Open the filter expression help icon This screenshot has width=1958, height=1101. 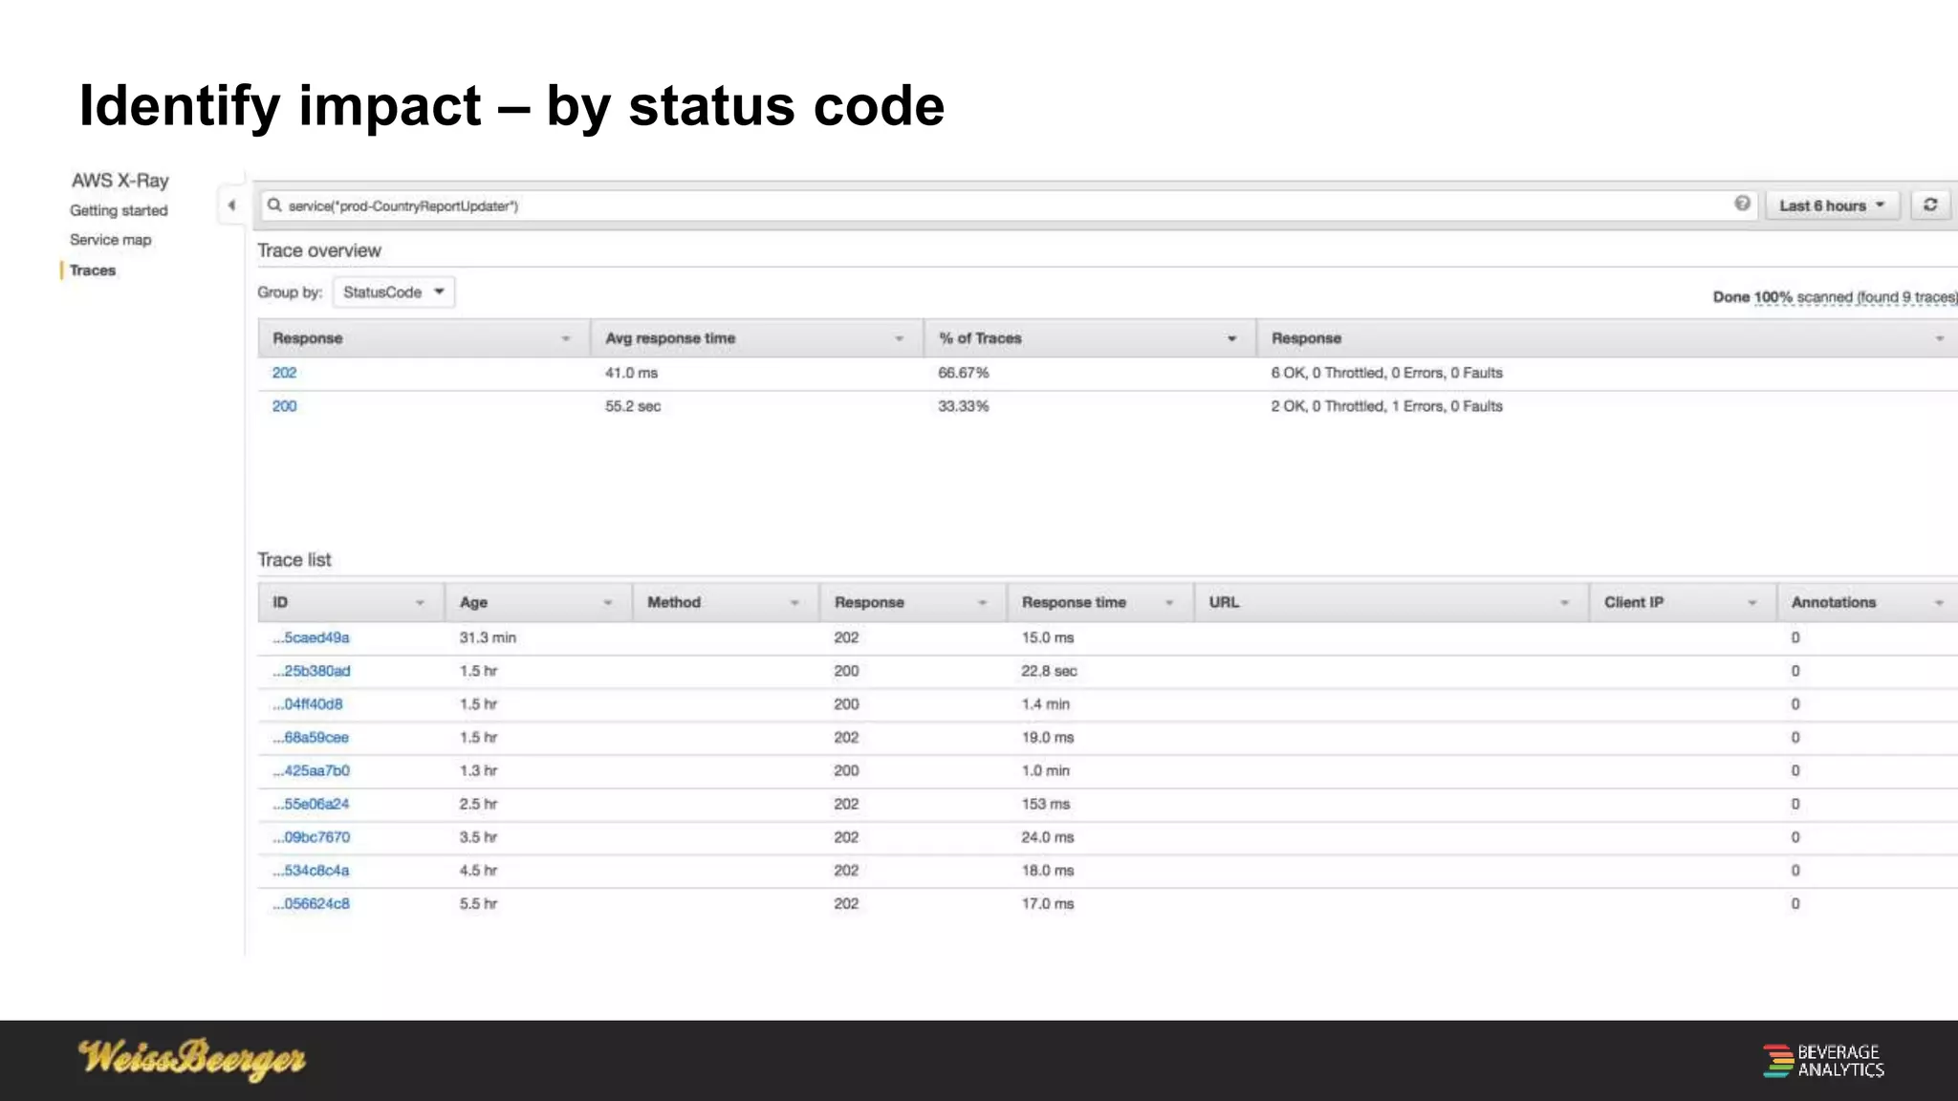pyautogui.click(x=1742, y=204)
